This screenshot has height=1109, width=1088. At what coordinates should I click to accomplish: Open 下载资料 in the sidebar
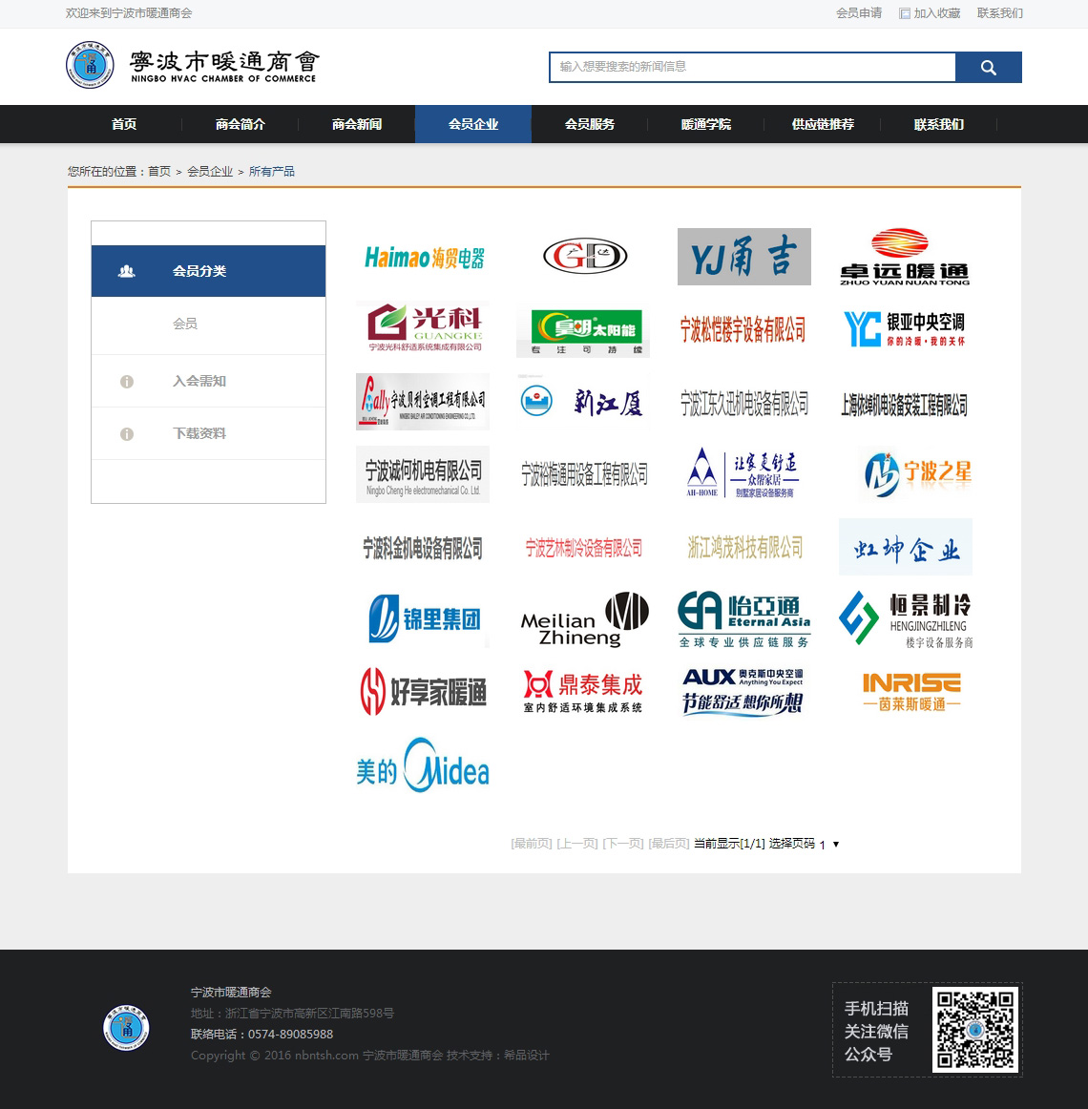coord(199,433)
